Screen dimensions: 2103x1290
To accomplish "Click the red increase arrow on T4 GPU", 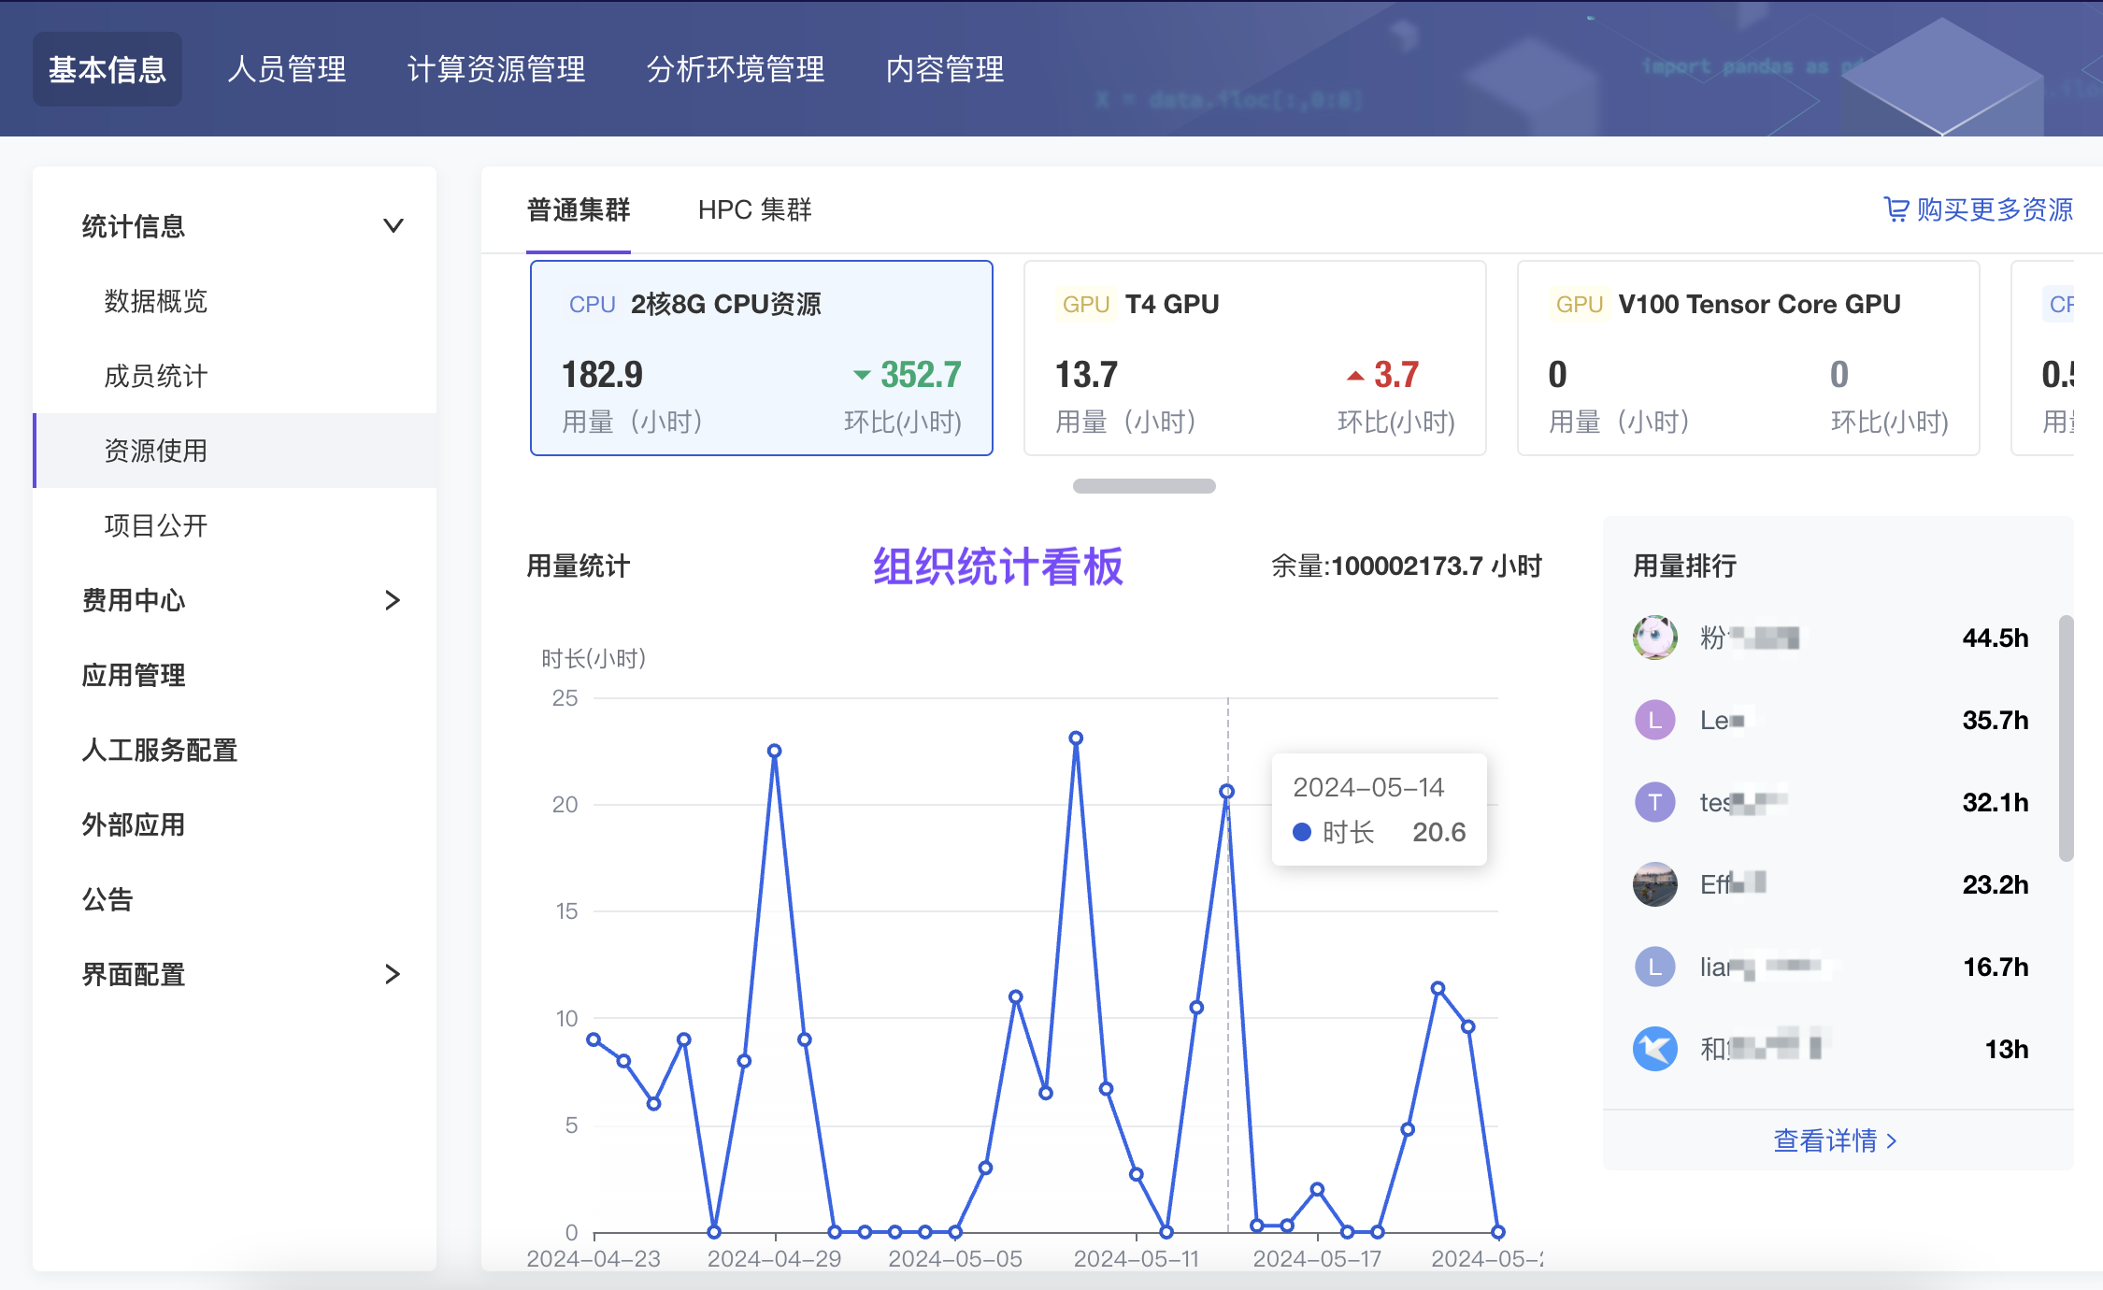I will [x=1355, y=376].
